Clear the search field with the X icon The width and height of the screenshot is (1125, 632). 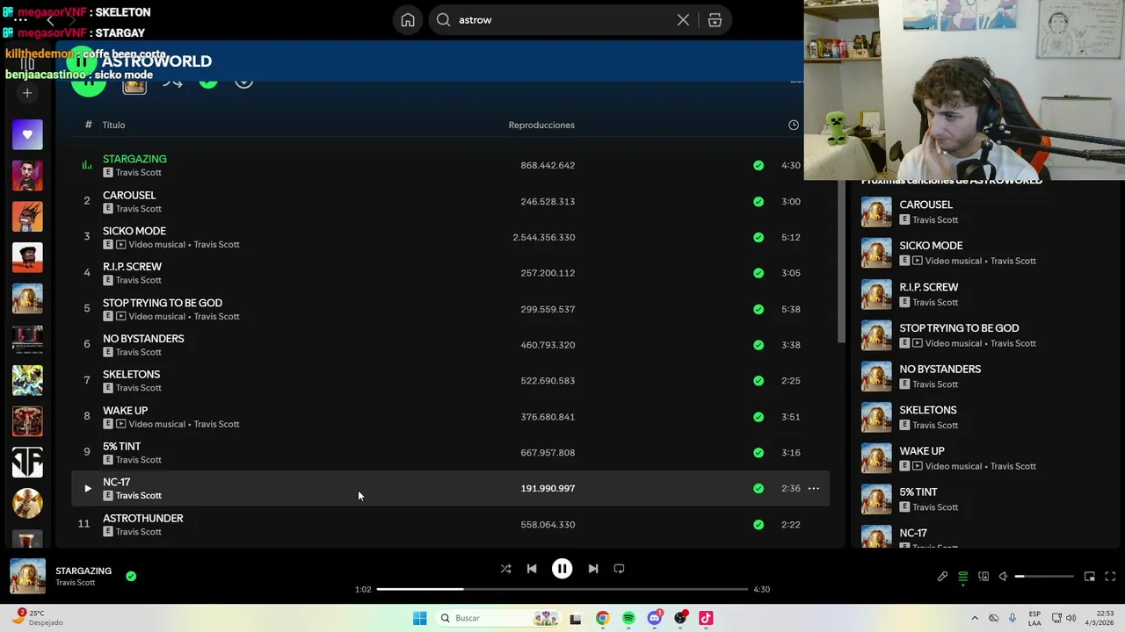point(683,20)
